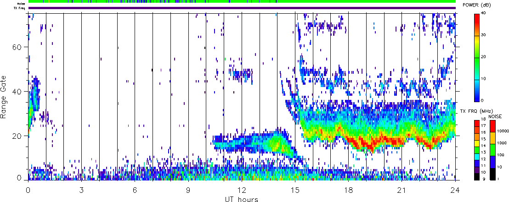Click the TX FRQ stepped color bar

click(477, 150)
